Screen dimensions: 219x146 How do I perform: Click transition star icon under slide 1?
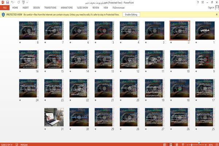[196, 42]
